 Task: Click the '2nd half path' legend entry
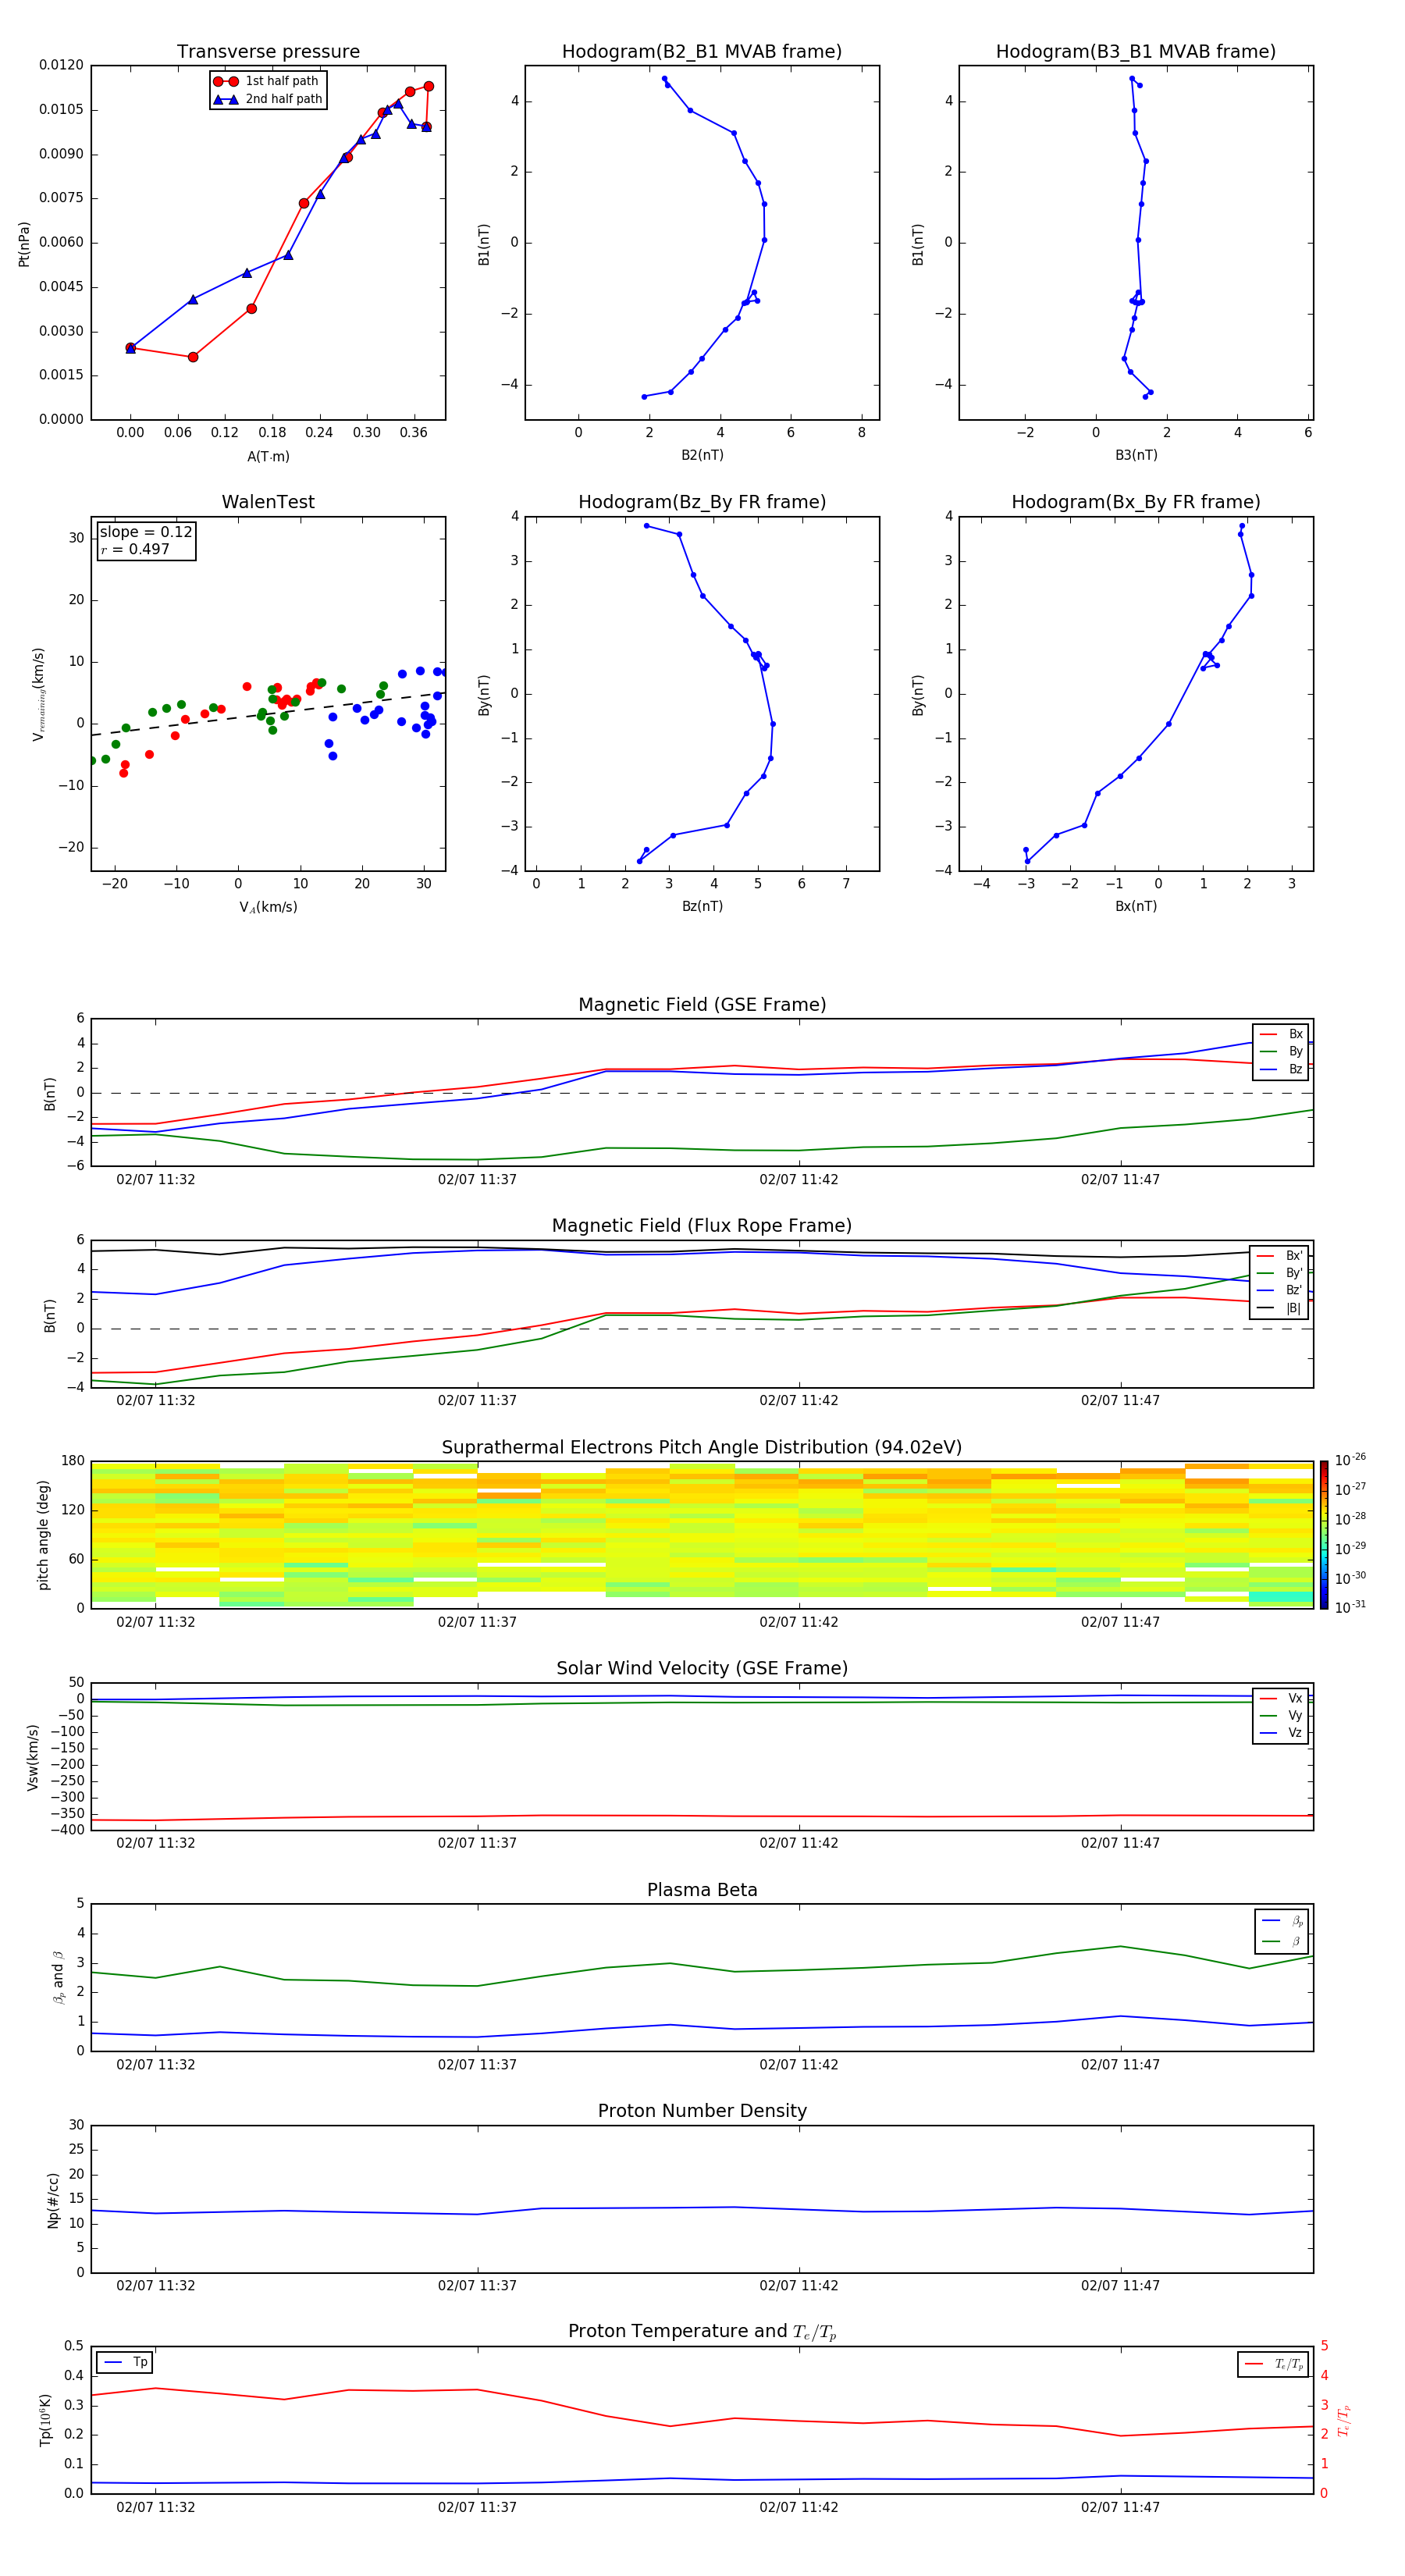268,99
